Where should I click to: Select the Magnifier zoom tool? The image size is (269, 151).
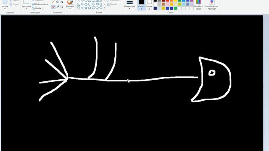coord(62,7)
